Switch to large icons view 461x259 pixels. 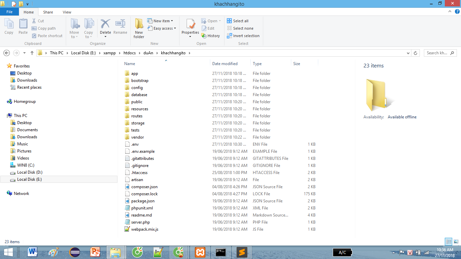pos(456,241)
